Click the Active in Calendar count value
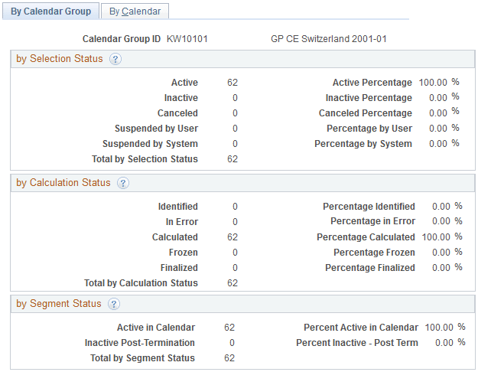This screenshot has width=478, height=372. pos(229,328)
